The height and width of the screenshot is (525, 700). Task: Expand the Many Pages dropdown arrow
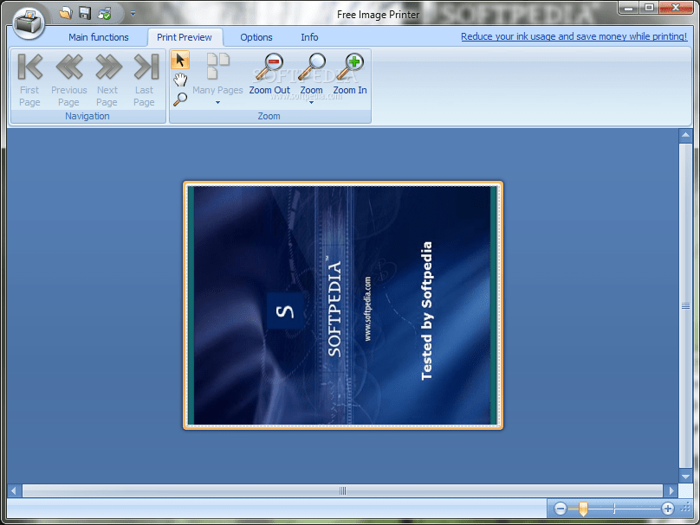(x=217, y=103)
